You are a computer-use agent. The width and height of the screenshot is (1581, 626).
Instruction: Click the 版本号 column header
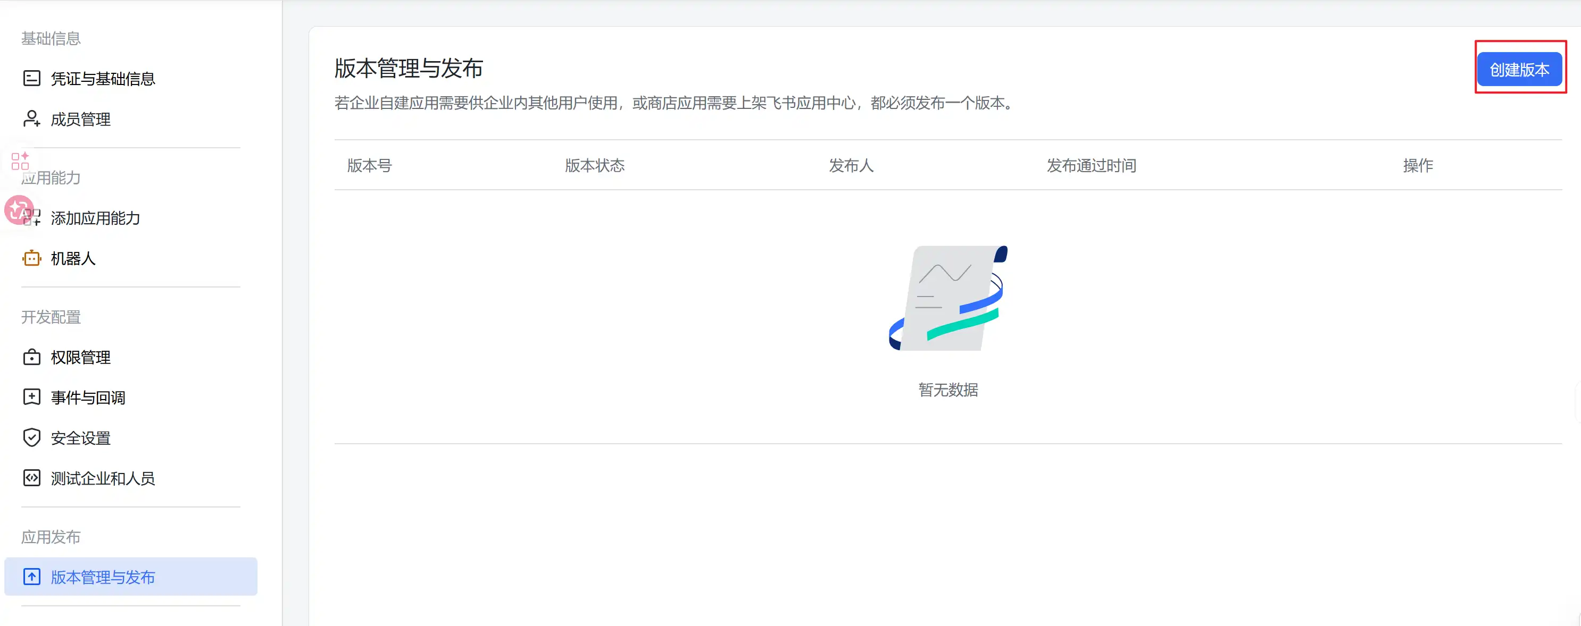coord(369,165)
